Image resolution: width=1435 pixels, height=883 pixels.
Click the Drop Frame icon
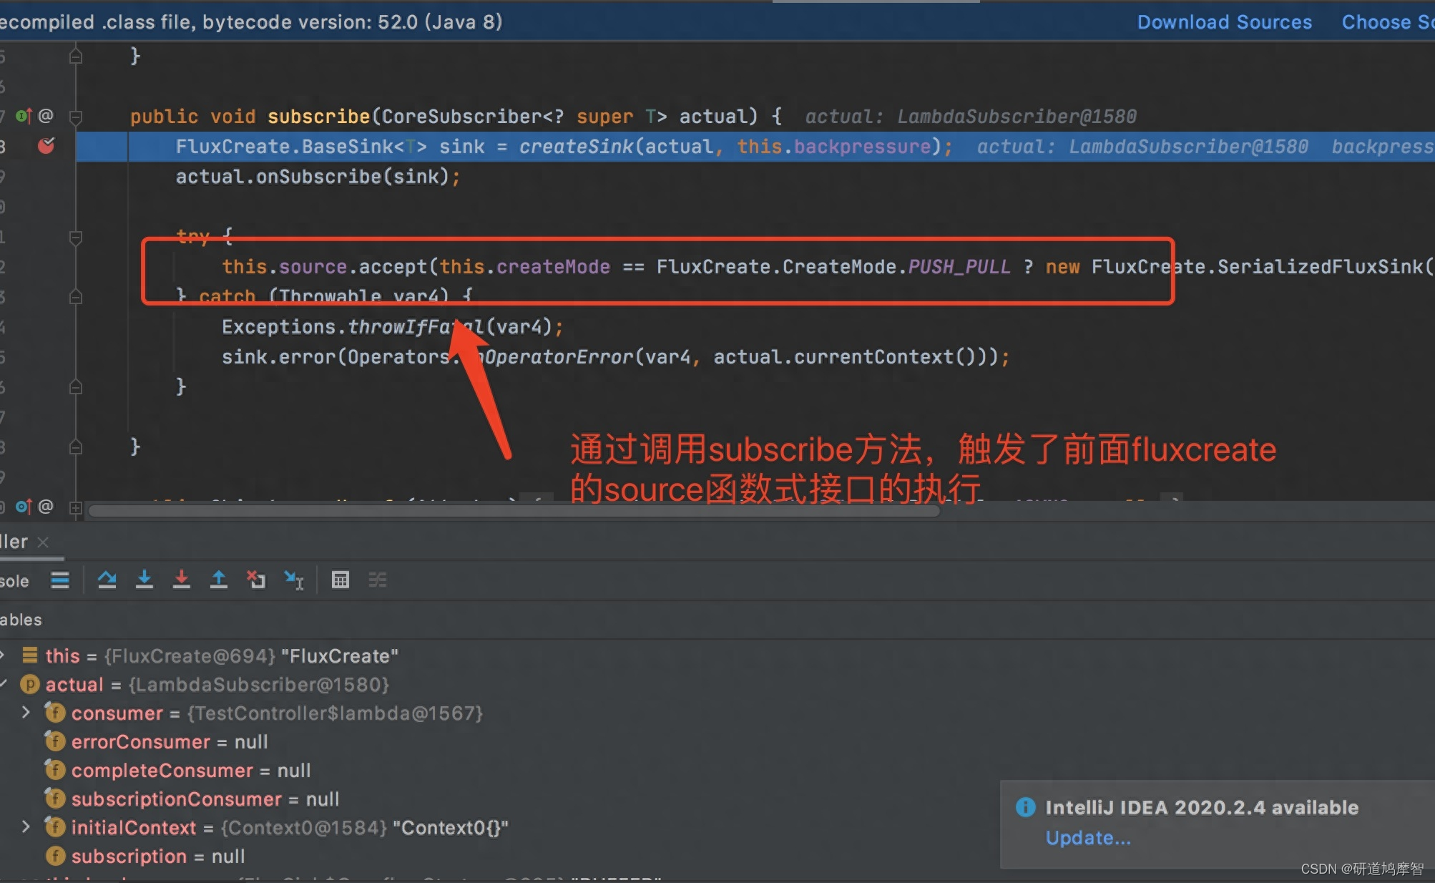click(x=256, y=580)
